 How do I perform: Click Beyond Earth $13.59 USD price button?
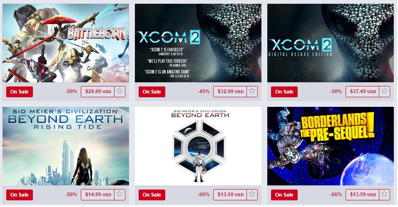pos(230,195)
